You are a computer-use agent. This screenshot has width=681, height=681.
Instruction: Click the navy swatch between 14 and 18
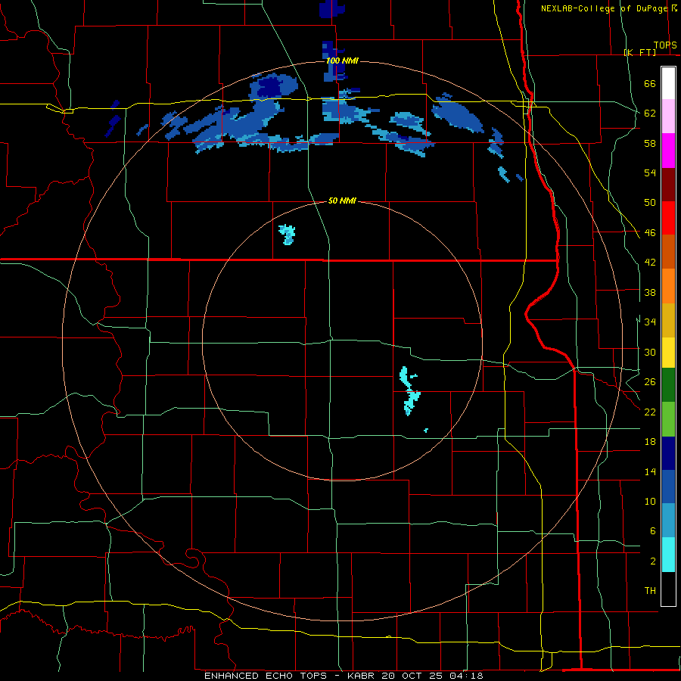click(x=668, y=453)
